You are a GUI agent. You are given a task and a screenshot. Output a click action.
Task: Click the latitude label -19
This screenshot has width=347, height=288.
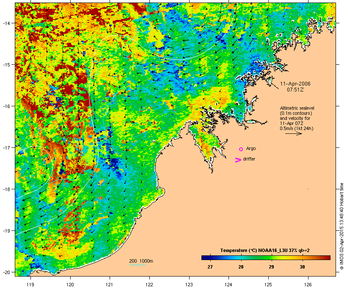6,231
